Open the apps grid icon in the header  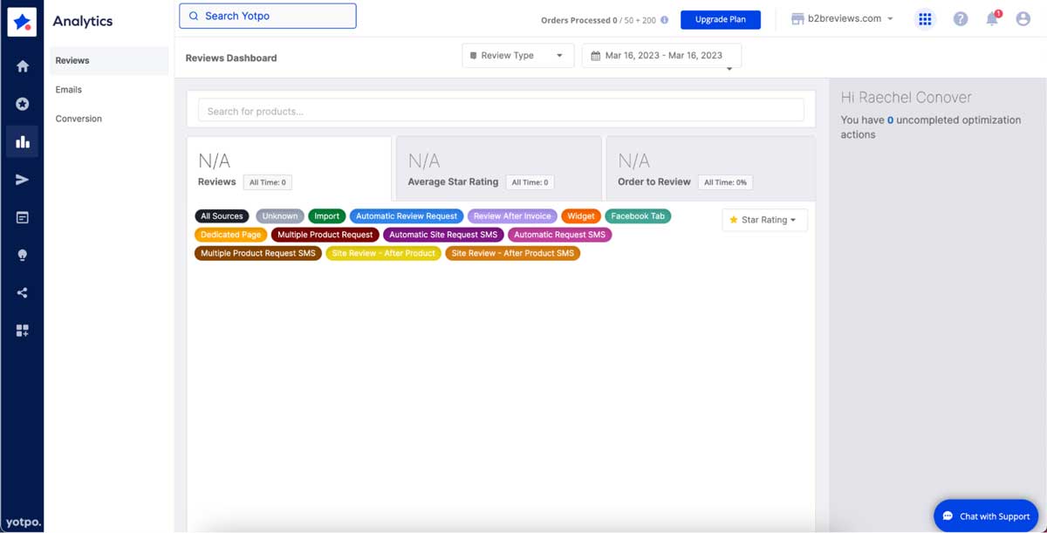925,18
